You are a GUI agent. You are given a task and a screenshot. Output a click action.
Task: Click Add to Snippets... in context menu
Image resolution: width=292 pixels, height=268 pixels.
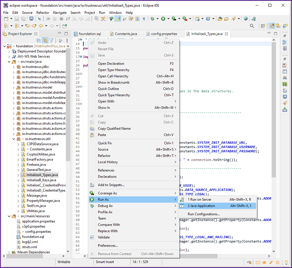click(133, 185)
